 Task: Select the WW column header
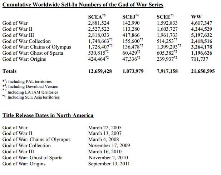click(x=196, y=17)
